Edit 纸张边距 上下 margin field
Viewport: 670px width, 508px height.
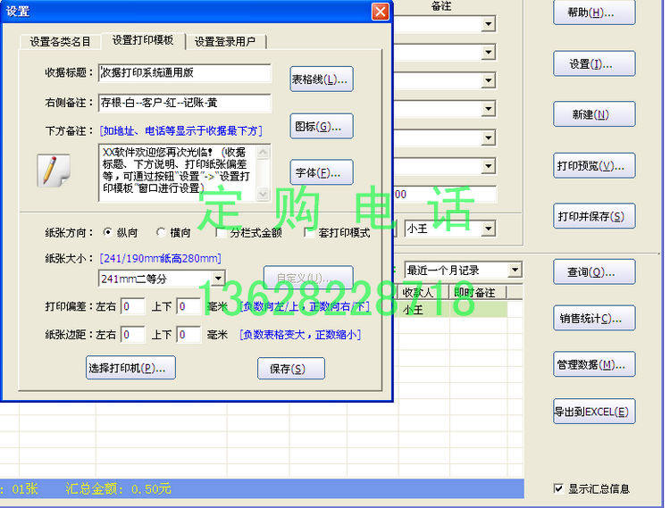(x=188, y=335)
